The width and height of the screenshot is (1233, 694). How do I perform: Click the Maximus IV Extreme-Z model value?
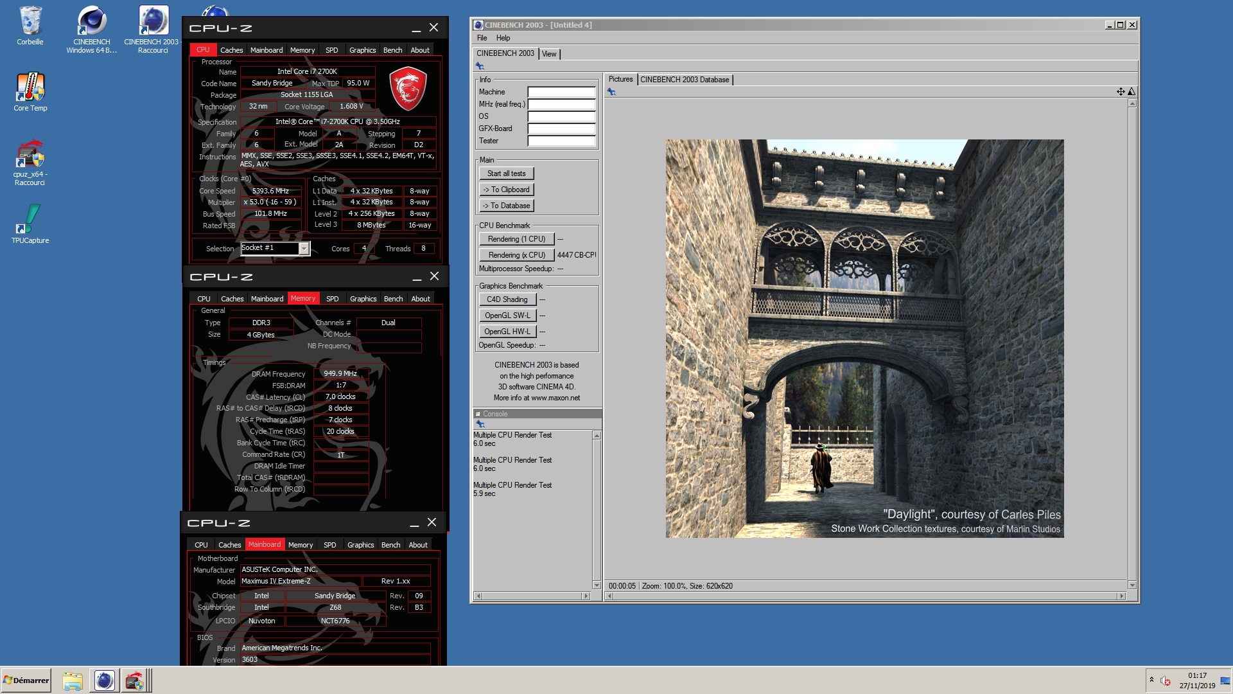point(300,581)
